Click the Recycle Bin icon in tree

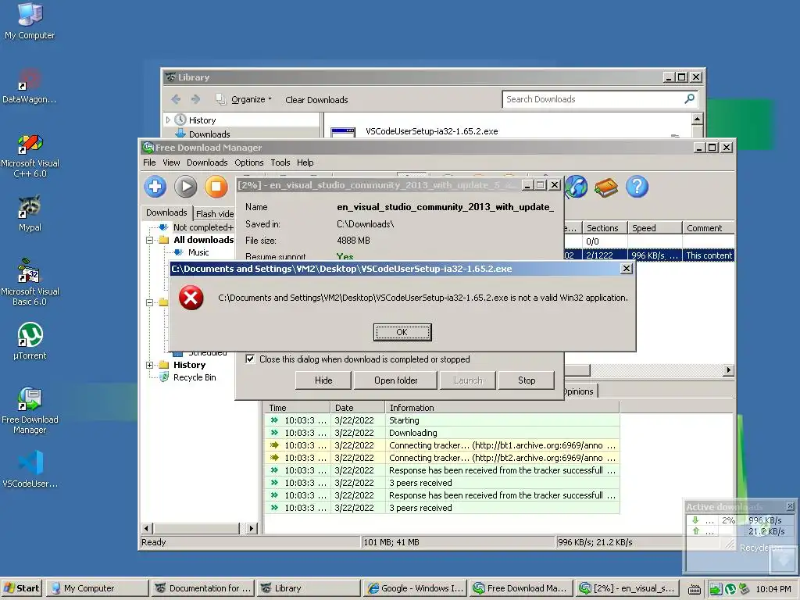tap(164, 377)
